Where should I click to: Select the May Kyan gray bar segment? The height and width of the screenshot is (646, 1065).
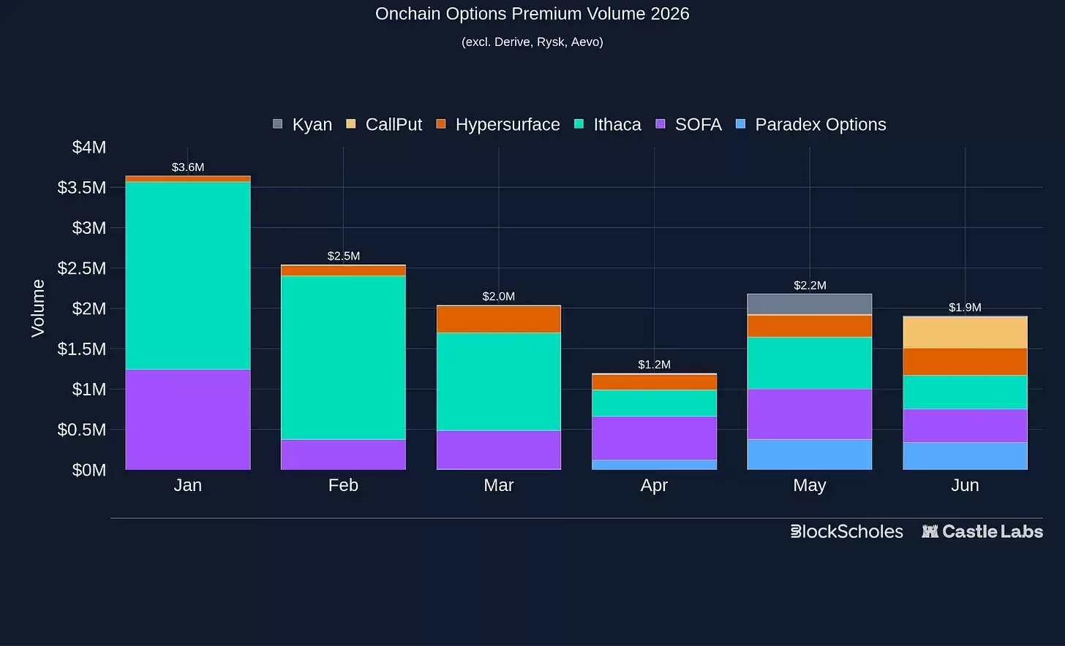(x=810, y=305)
